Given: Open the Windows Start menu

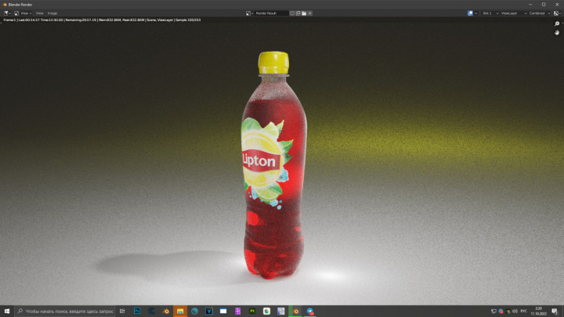Looking at the screenshot, I should pyautogui.click(x=7, y=312).
